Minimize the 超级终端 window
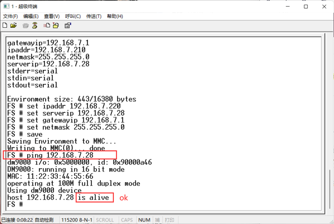334x224 pixels. tap(288, 7)
